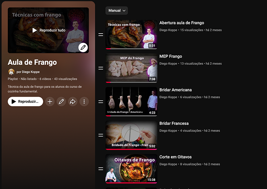Screen dimensions: 267x189
Task: Share the playlist using the arrow icon
Action: [x=73, y=101]
